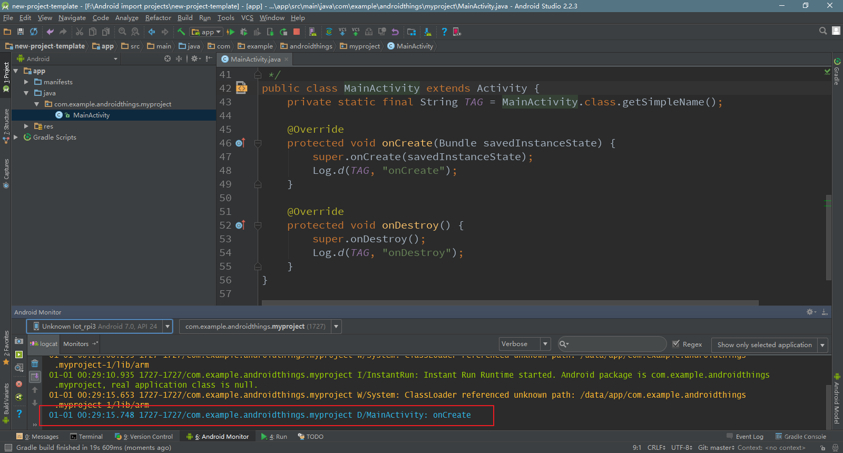Toggle the Regex checkbox

(676, 344)
